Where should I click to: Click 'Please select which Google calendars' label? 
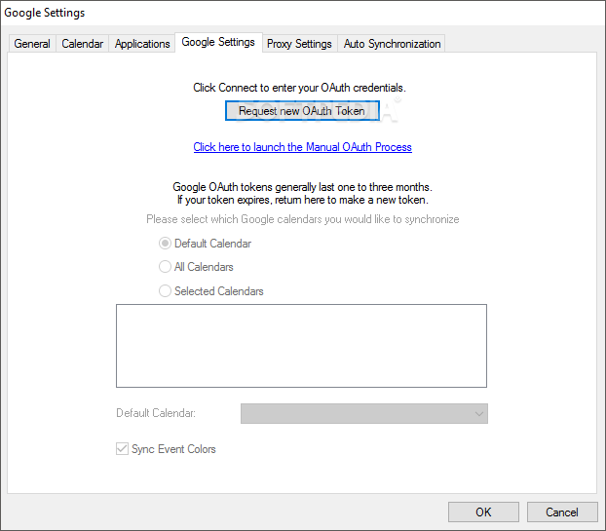tap(303, 219)
